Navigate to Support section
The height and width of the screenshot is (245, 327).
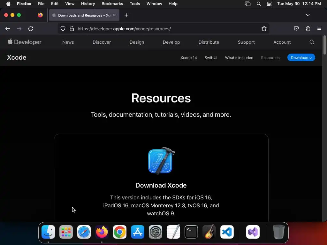pyautogui.click(x=246, y=42)
